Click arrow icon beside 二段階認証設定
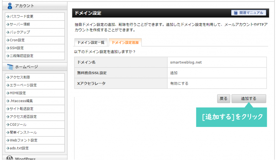 (x=8, y=56)
